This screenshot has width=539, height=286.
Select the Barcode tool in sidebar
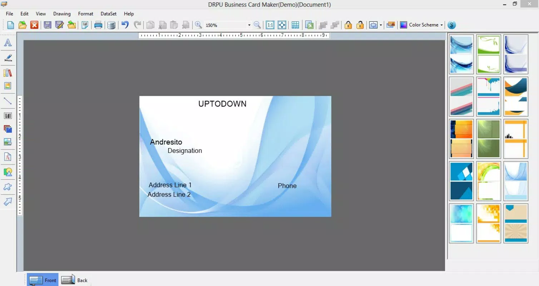tap(8, 116)
